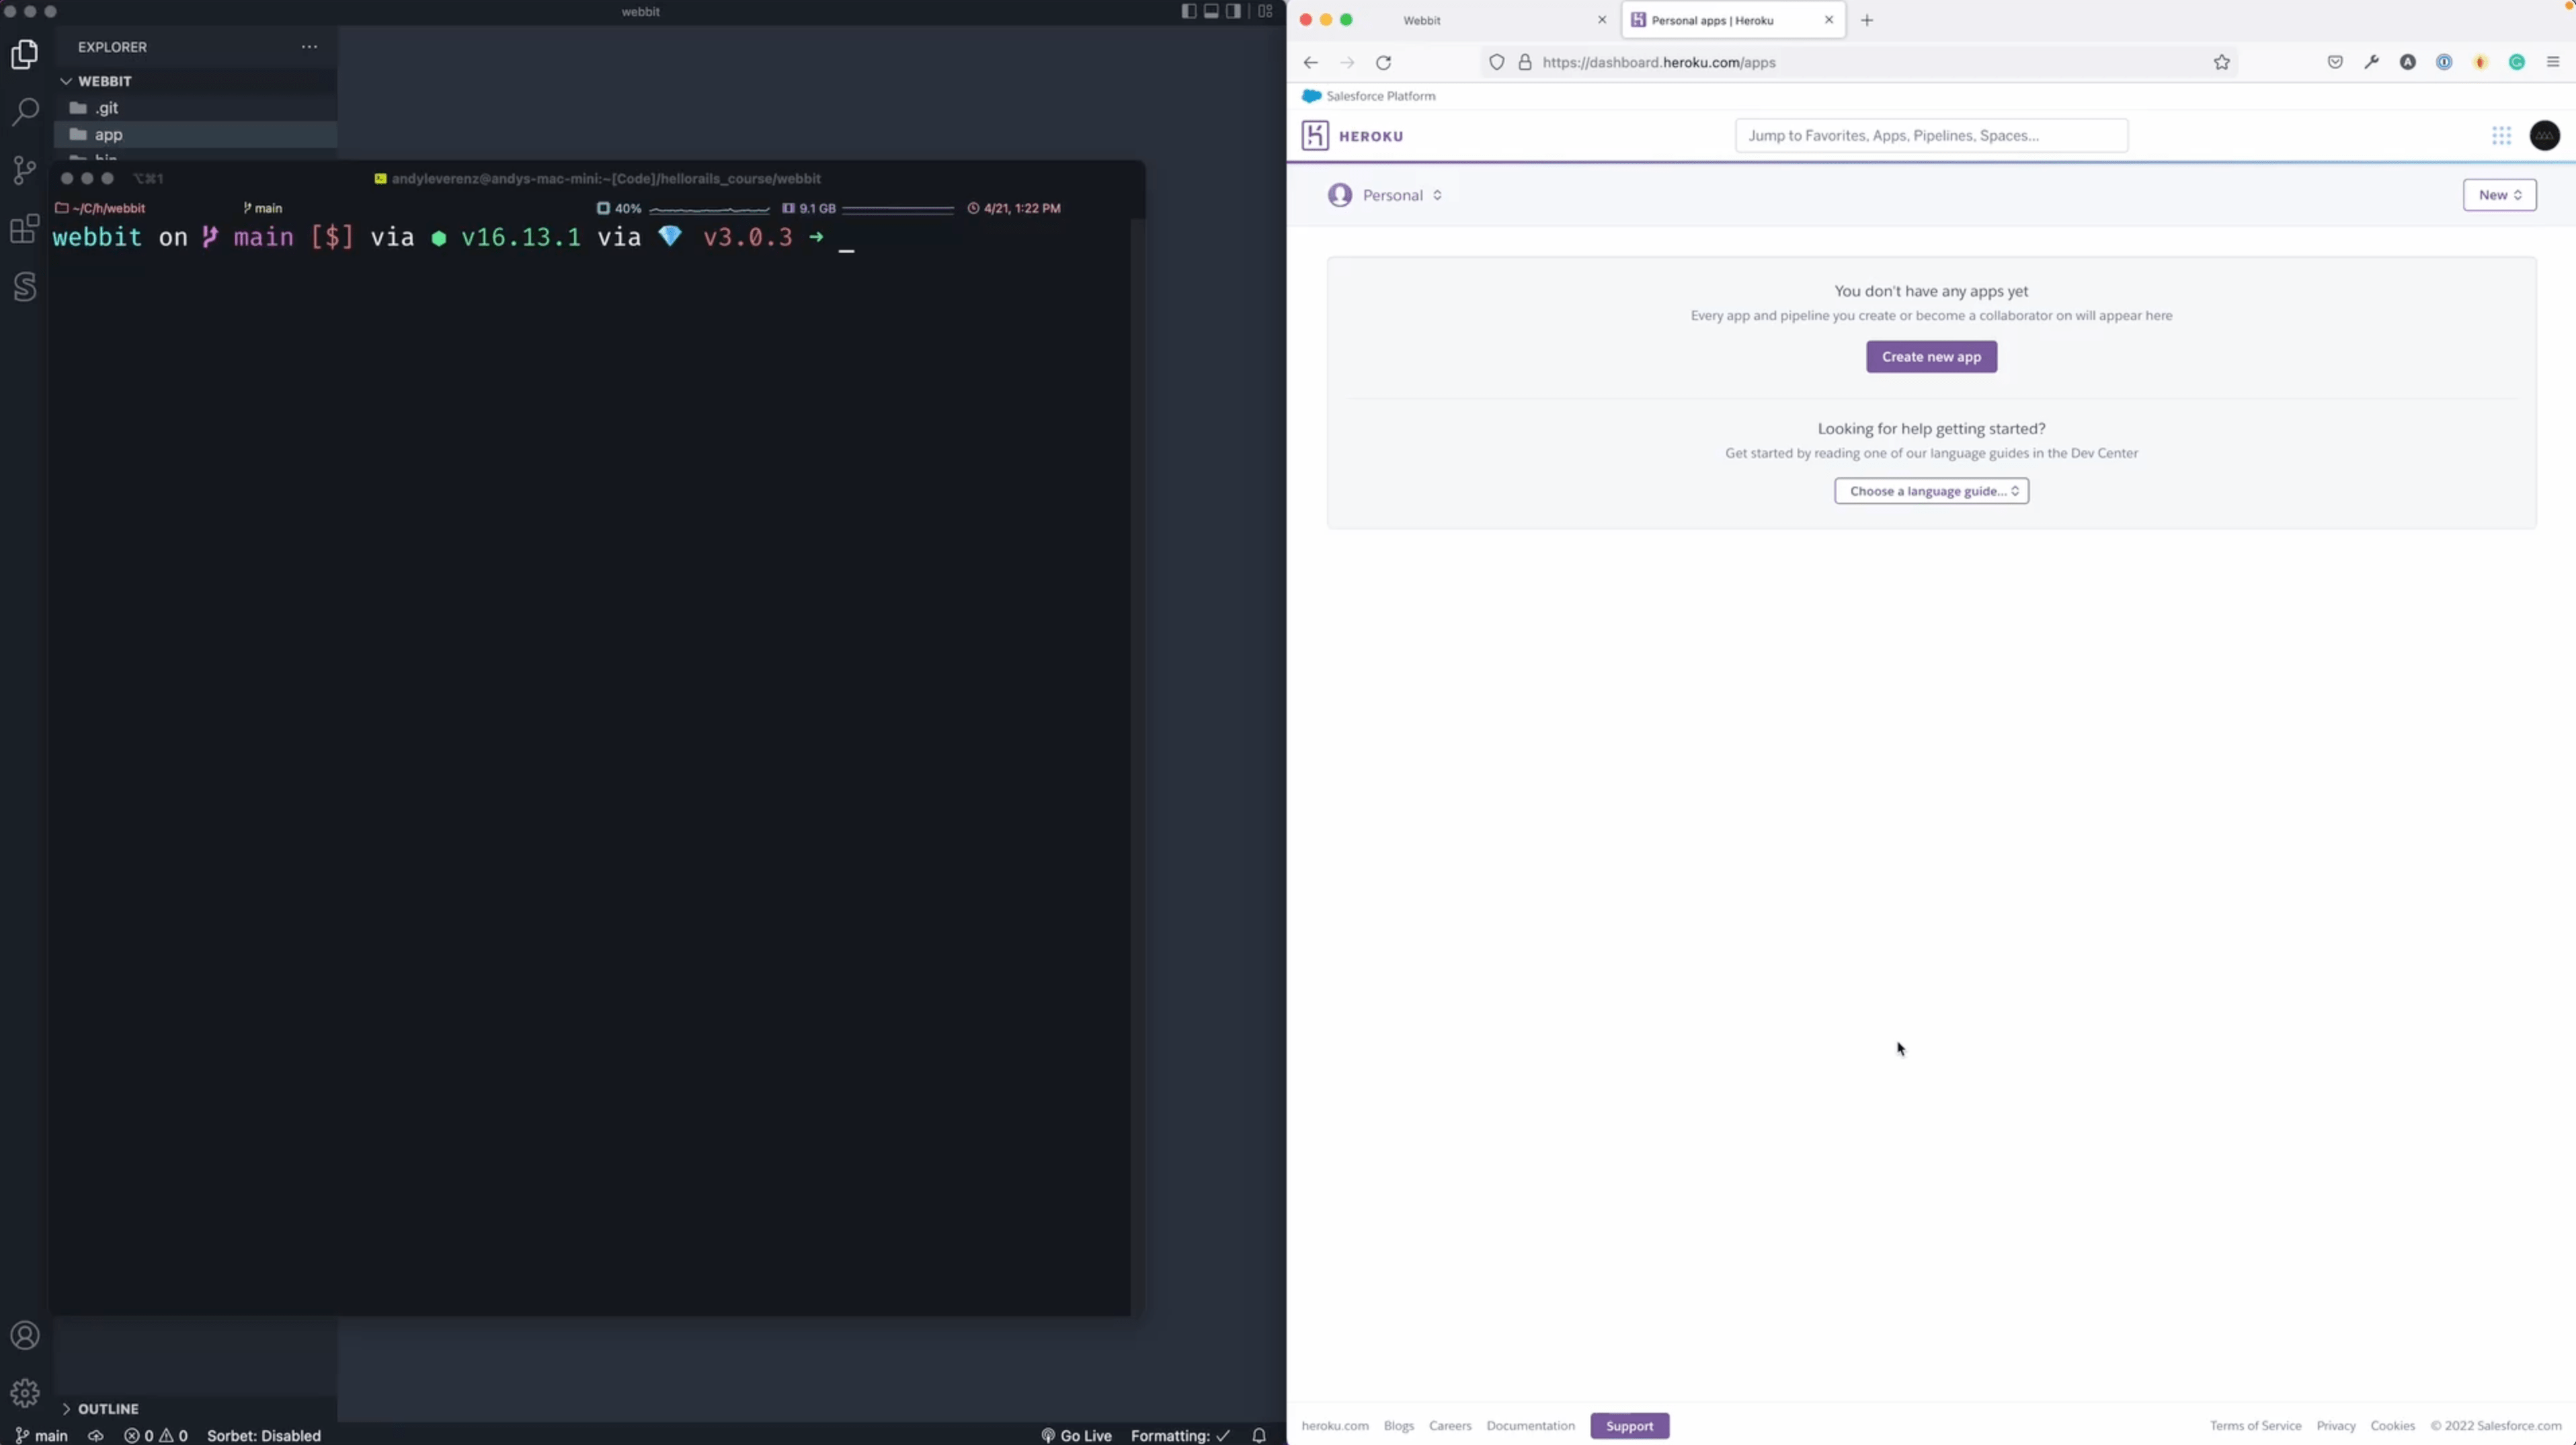The width and height of the screenshot is (2576, 1445).
Task: Open the app folder in Explorer
Action: point(196,134)
